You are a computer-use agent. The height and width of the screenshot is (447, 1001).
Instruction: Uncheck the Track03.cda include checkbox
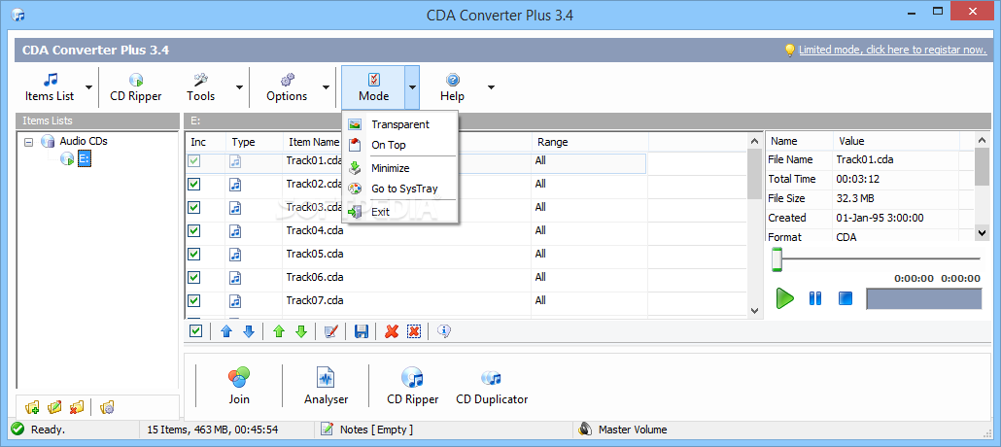click(x=194, y=208)
